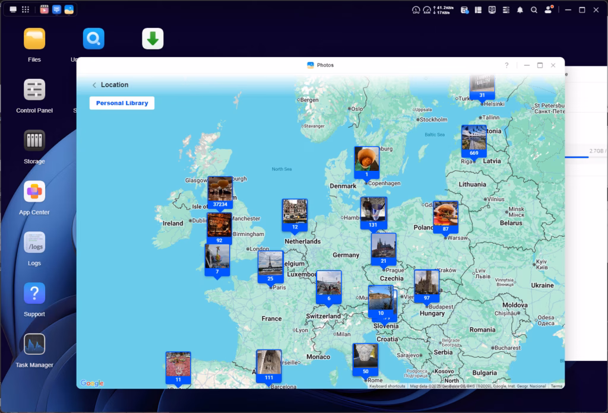This screenshot has height=413, width=608.
Task: Open the photo cluster labeled 37234
Action: pyautogui.click(x=220, y=192)
